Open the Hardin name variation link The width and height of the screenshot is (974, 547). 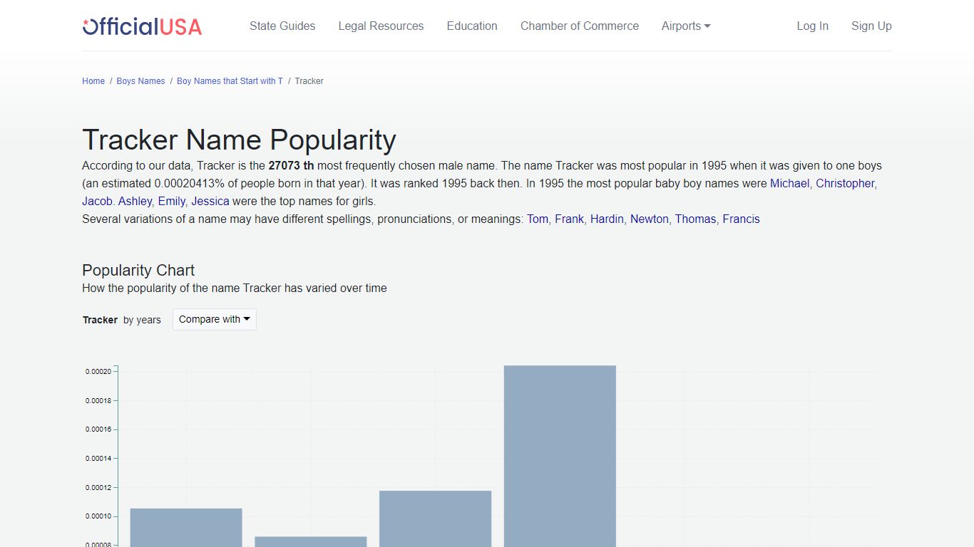coord(607,219)
